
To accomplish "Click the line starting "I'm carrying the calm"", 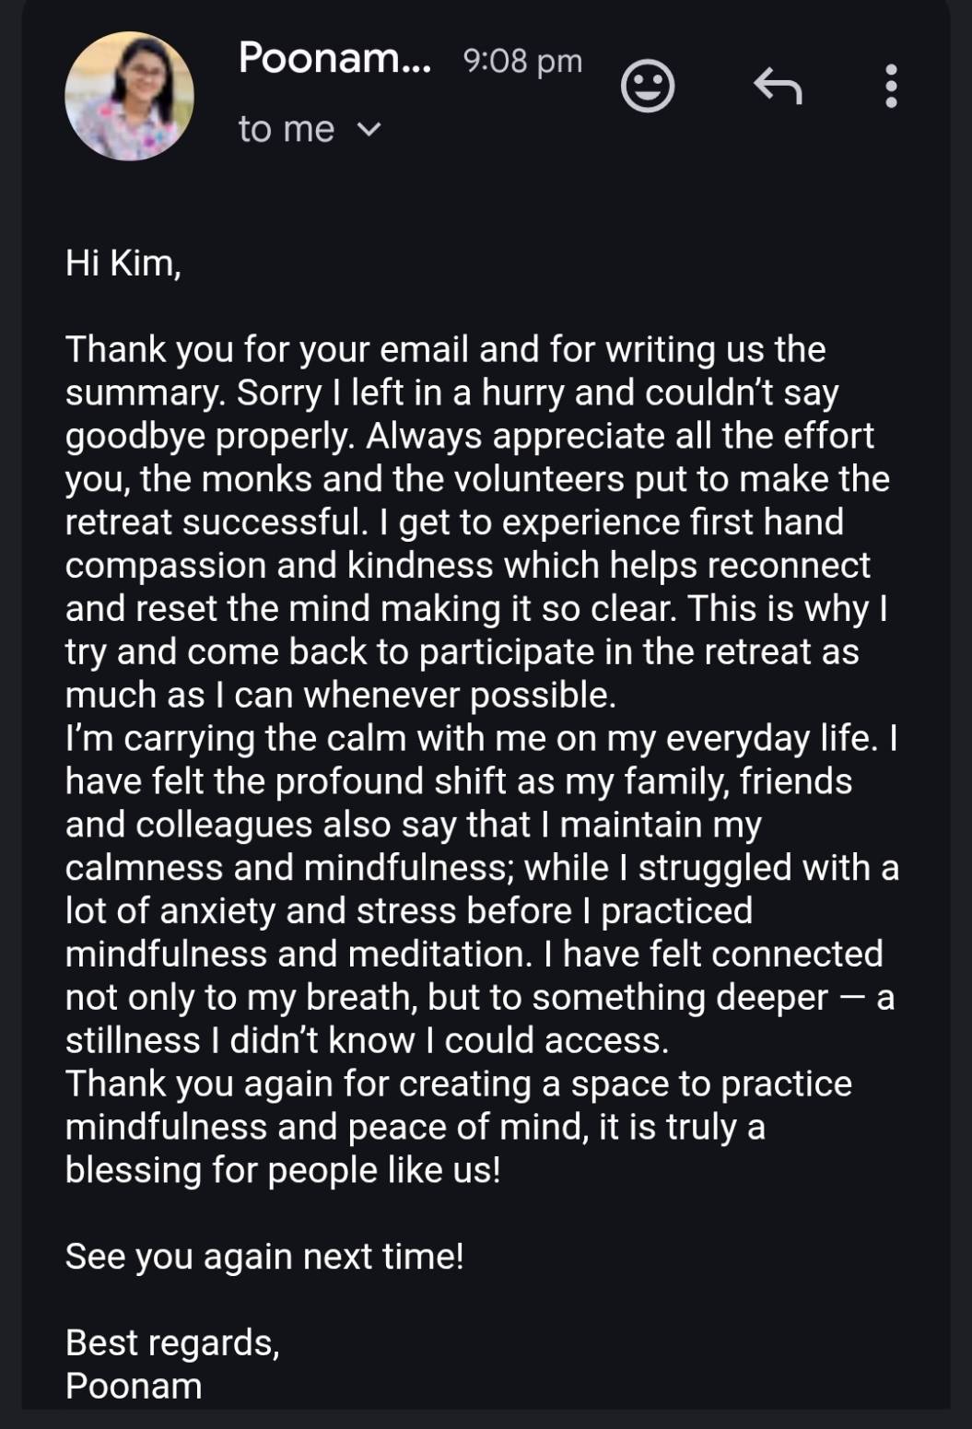I will (481, 739).
